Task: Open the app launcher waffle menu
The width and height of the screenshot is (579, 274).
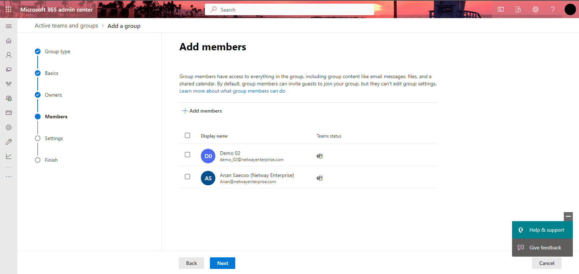Action: [x=9, y=9]
